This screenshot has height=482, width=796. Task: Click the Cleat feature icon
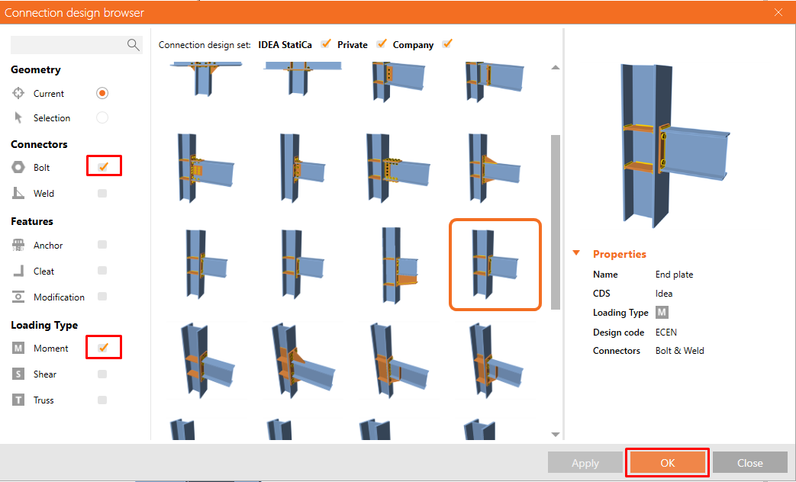[17, 271]
